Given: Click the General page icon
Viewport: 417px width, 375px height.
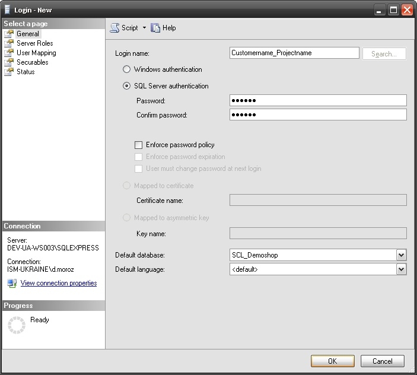Looking at the screenshot, I should coord(9,34).
